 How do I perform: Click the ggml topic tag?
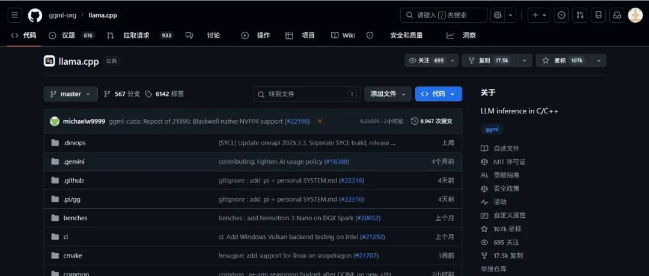pos(492,129)
